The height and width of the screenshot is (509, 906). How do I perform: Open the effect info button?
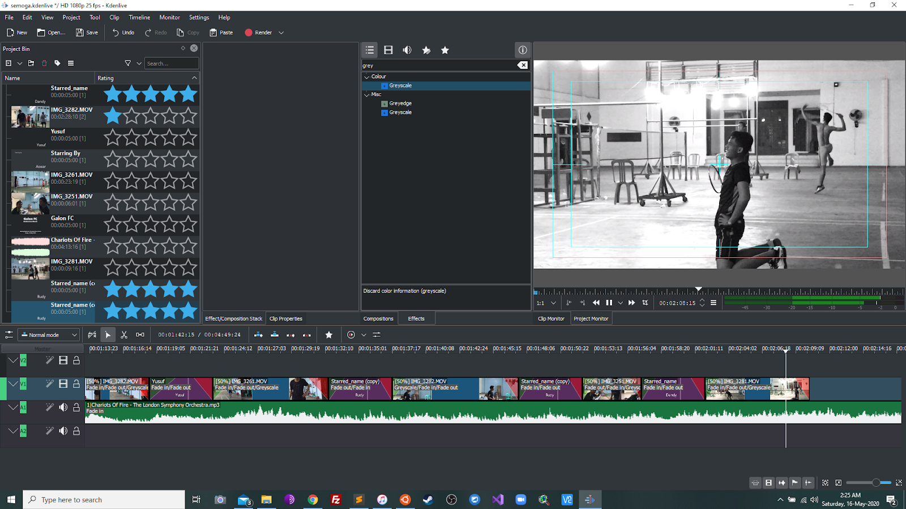[x=523, y=50]
